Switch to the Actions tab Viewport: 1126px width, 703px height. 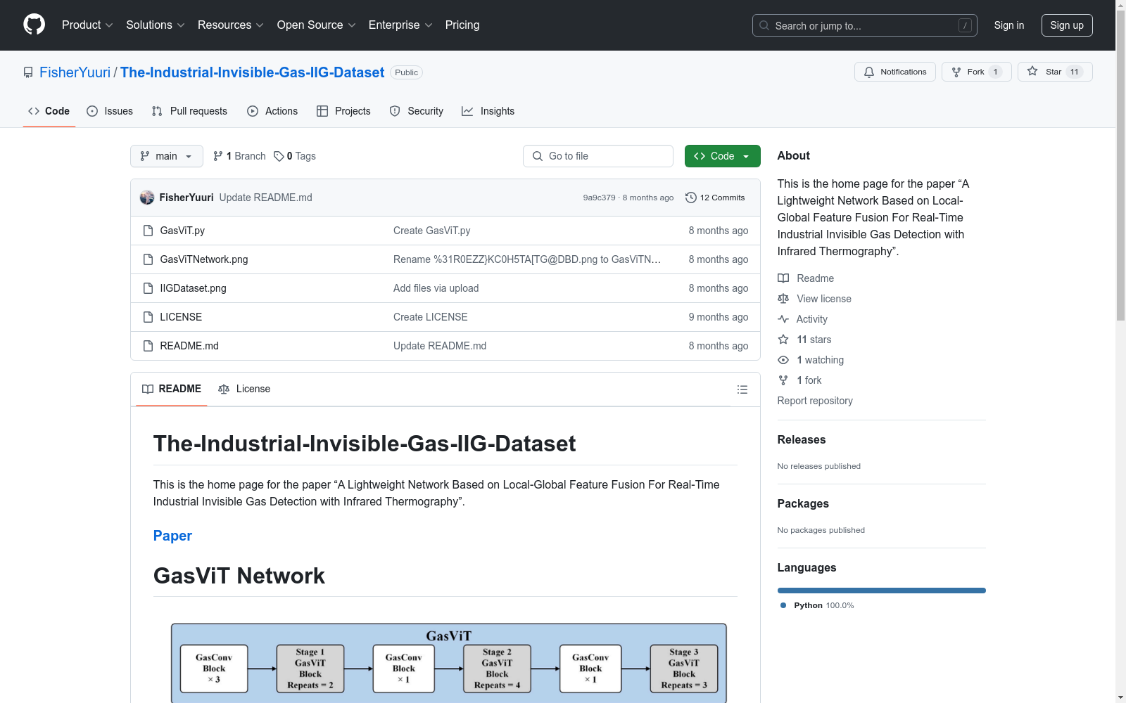point(272,111)
